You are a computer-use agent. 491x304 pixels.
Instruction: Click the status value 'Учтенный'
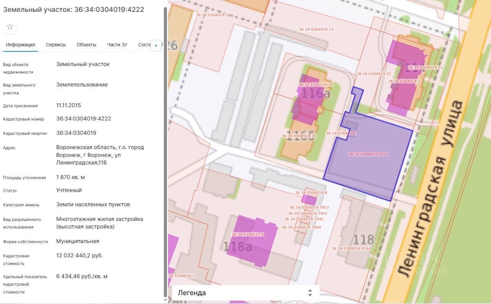[69, 190]
